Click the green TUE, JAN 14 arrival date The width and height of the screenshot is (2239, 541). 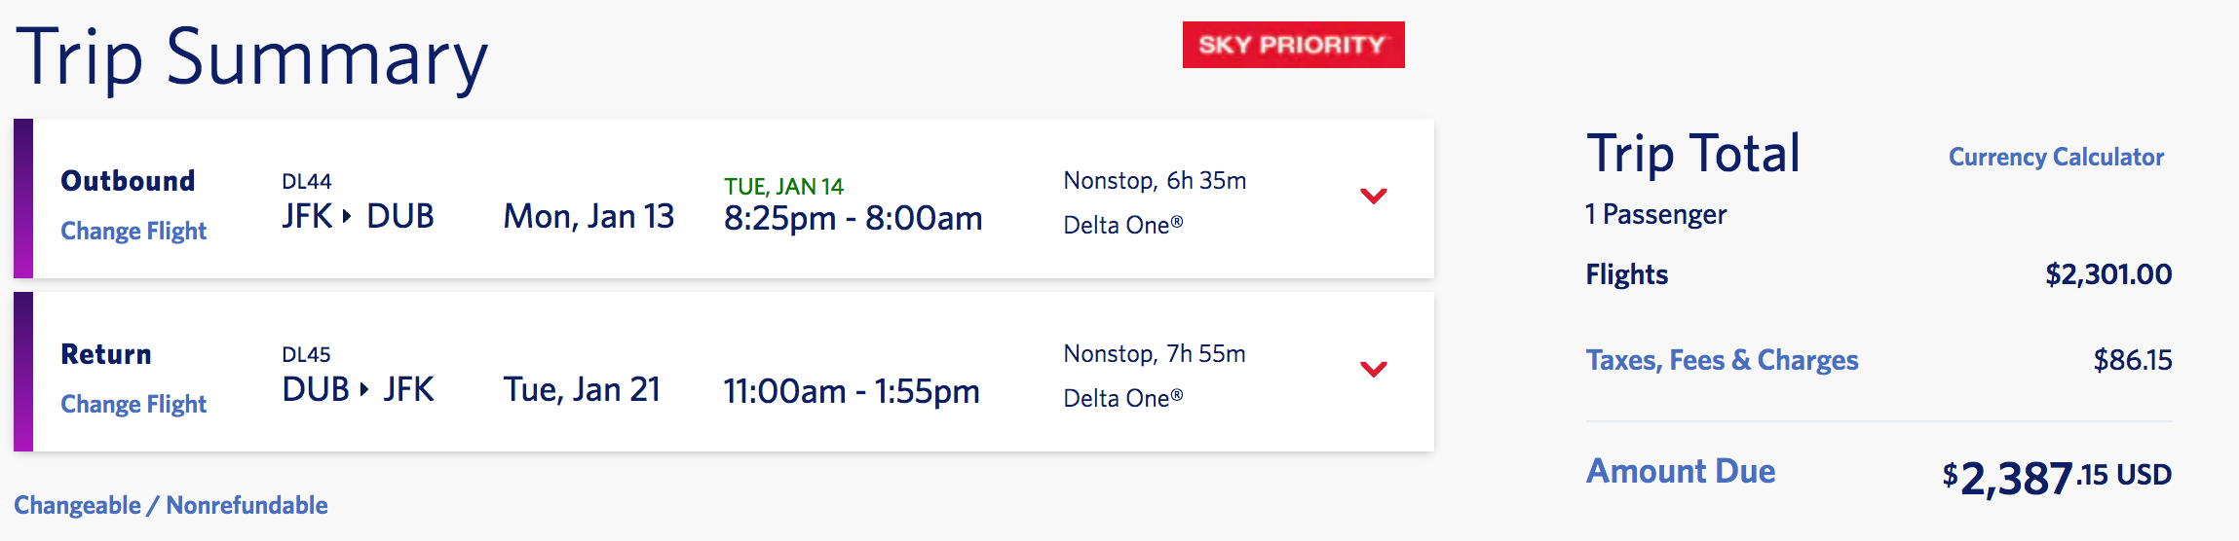(783, 187)
